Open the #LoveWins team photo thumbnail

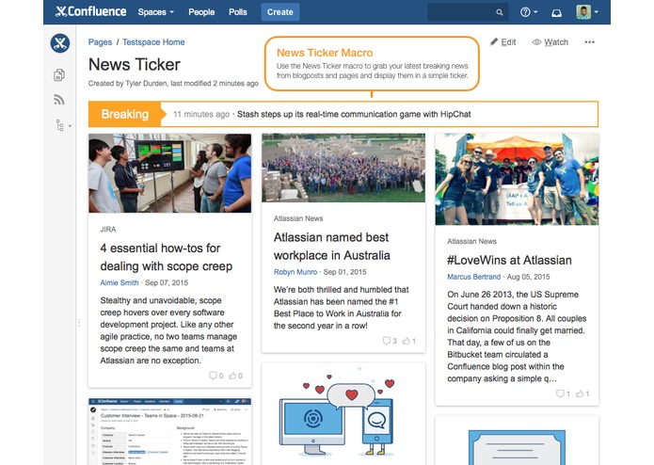(517, 180)
